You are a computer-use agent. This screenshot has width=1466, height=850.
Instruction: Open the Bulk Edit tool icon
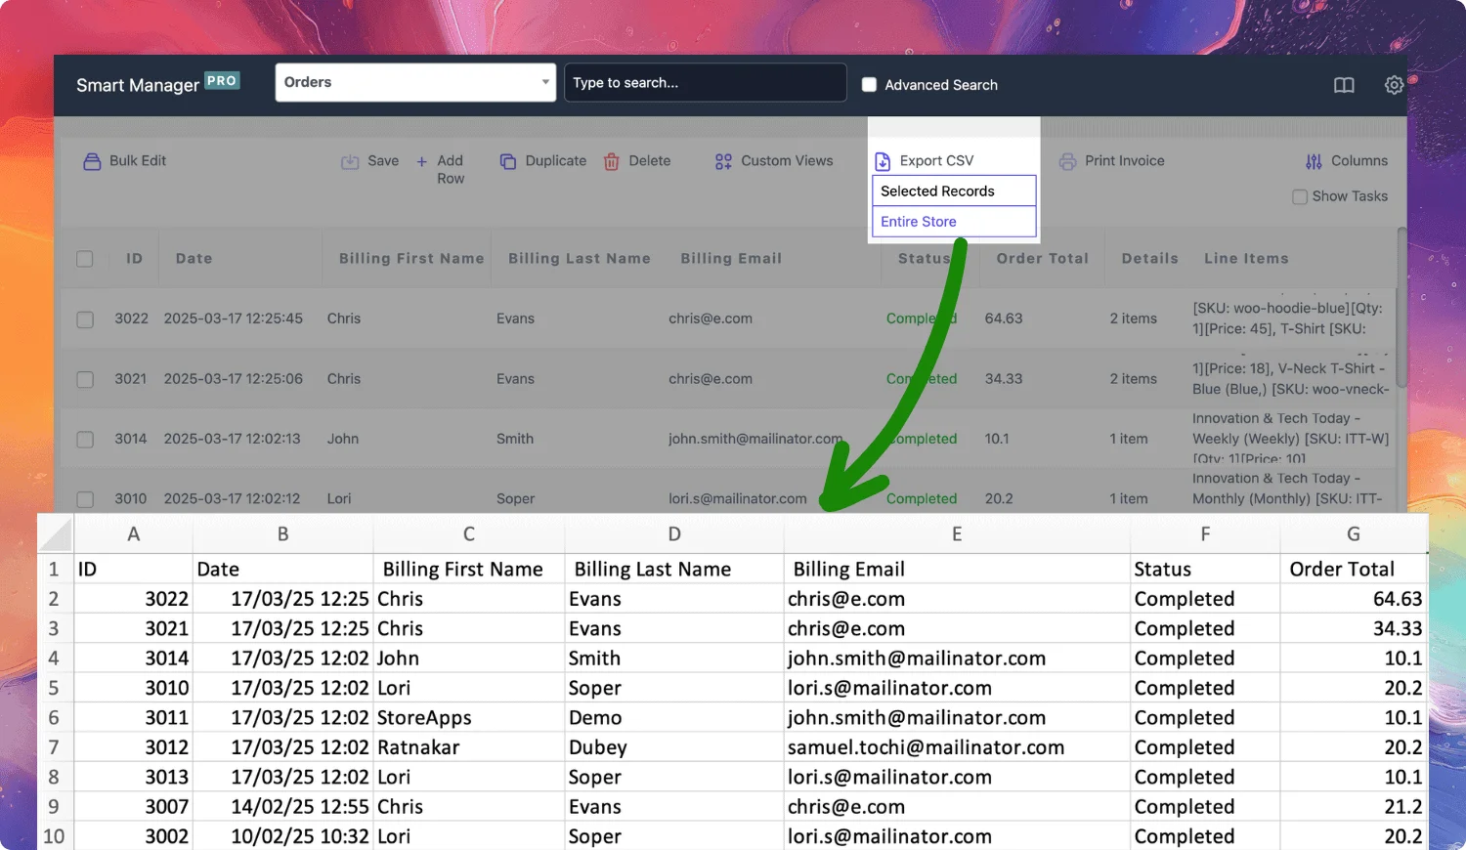[x=92, y=161]
